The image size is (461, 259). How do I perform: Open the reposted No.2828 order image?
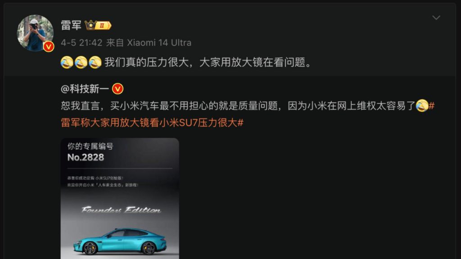tap(120, 198)
